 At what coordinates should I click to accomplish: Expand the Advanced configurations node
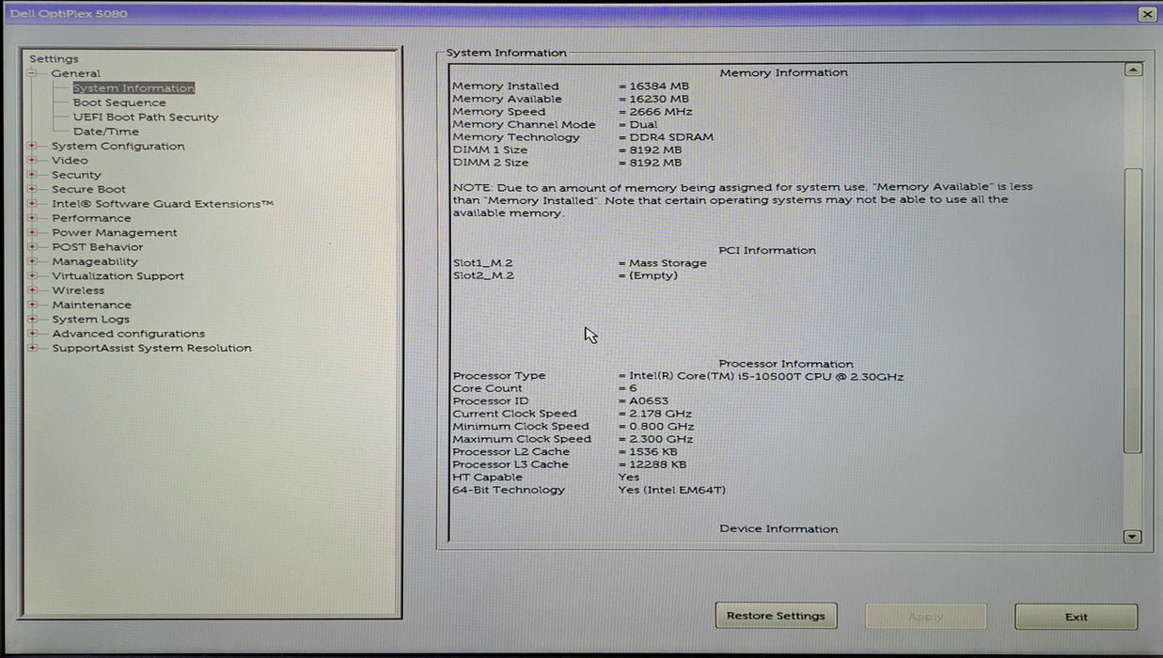pos(32,334)
